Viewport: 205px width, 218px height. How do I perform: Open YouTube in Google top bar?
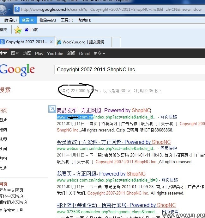click(55, 54)
